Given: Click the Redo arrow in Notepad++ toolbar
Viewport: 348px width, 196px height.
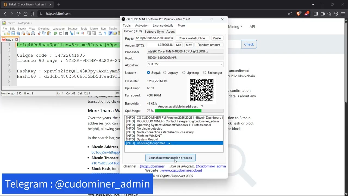Looking at the screenshot, I should pyautogui.click(x=60, y=33).
